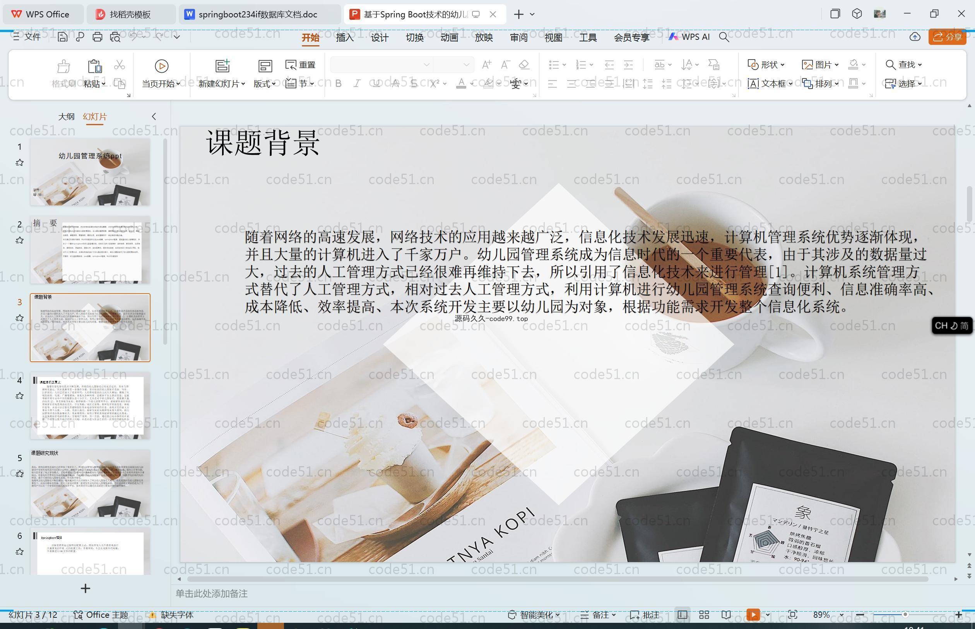Click the 重置 reset button
Viewport: 975px width, 629px height.
coord(301,65)
